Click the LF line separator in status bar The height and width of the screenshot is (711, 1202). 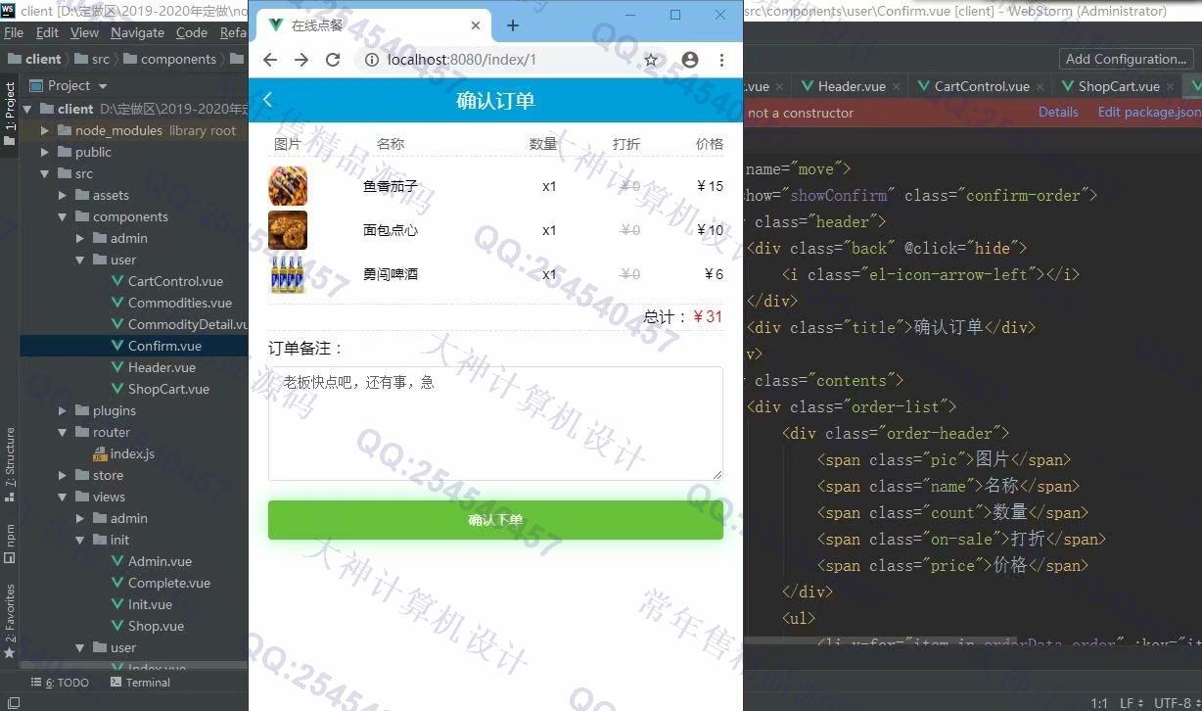[1131, 702]
